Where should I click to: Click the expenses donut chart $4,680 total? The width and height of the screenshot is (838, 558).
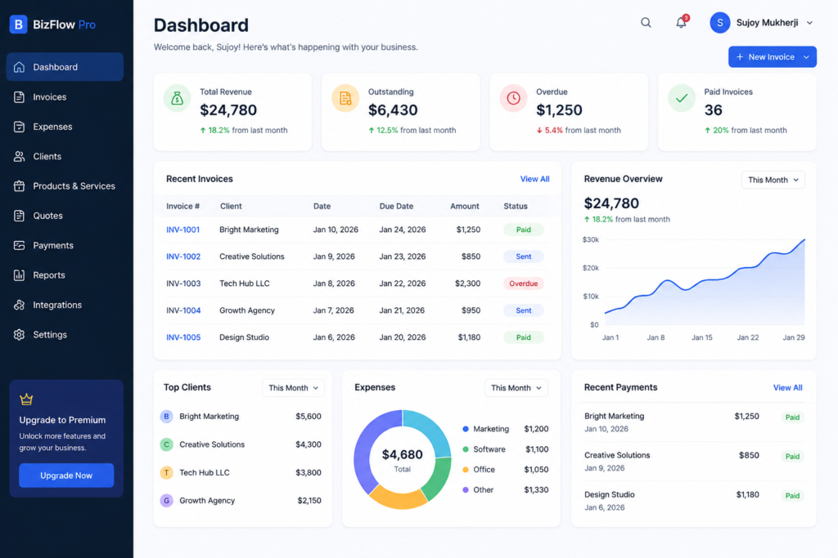point(403,459)
